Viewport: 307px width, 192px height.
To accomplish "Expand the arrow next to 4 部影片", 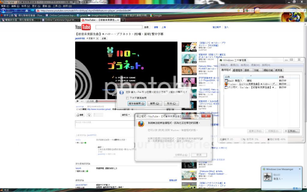I will coord(97,39).
